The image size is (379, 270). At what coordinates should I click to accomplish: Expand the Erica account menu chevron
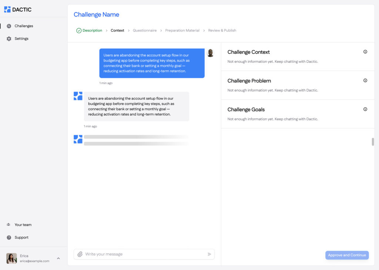(x=58, y=258)
